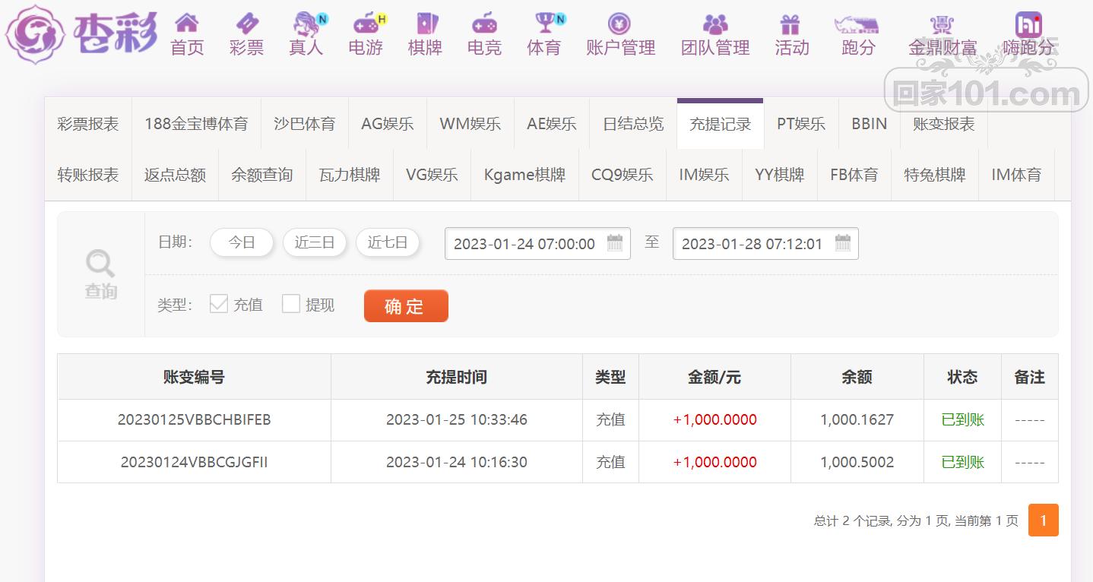Switch to the WM娱乐 tab

click(470, 124)
